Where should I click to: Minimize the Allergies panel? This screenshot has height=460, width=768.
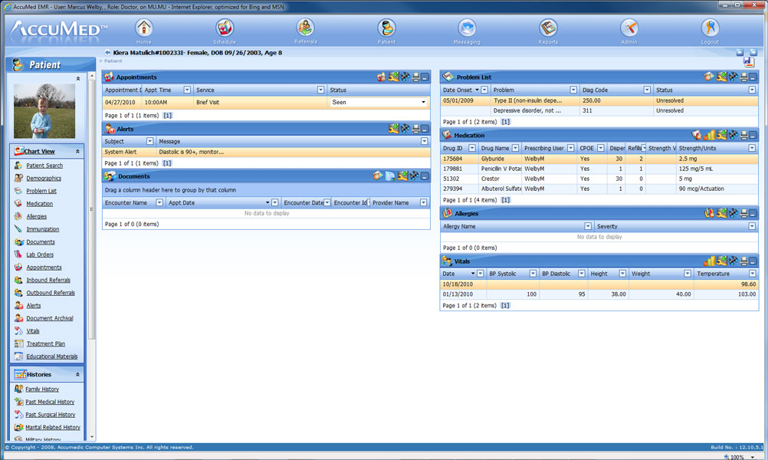[753, 215]
